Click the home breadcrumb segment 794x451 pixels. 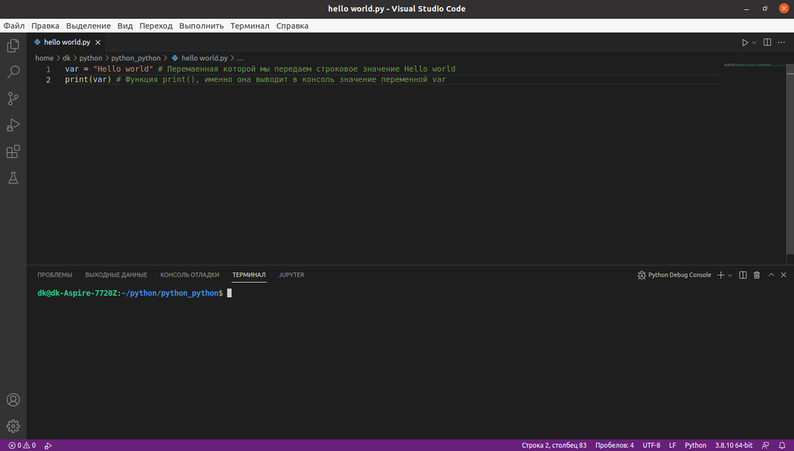point(44,58)
